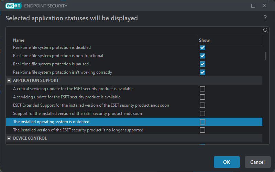The width and height of the screenshot is (275, 172).
Task: Click the vertical scrollbar thumb
Action: (x=265, y=56)
